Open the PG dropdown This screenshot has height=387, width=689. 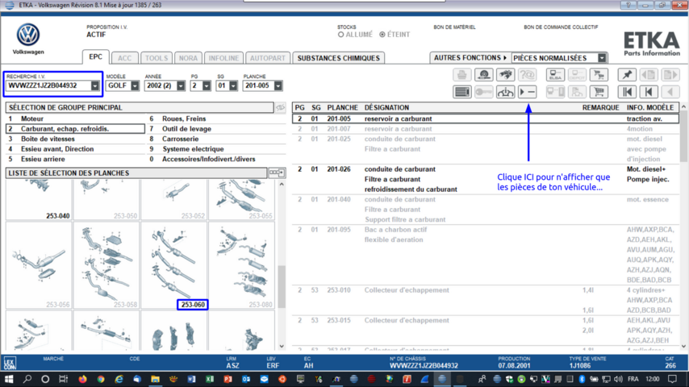207,86
